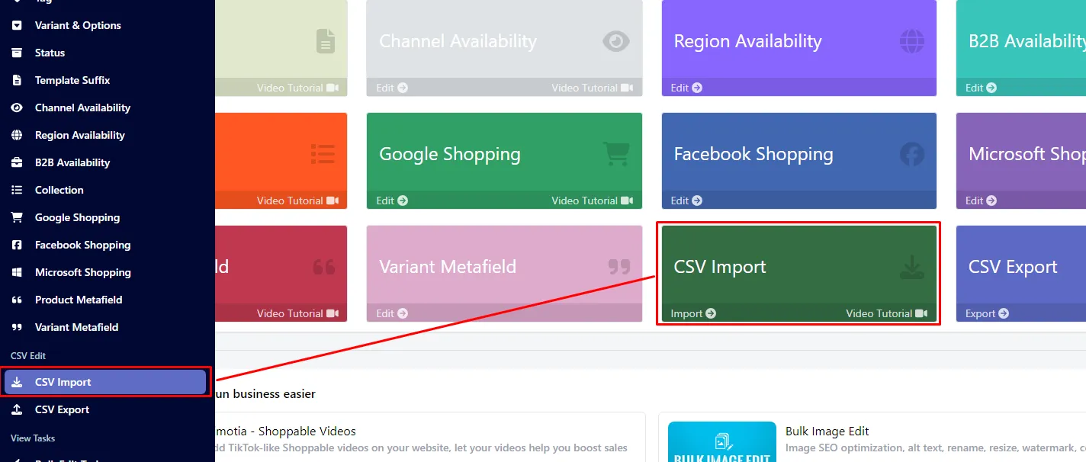The image size is (1086, 462).
Task: Click the Facebook logo icon on Facebook Shopping card
Action: [911, 154]
